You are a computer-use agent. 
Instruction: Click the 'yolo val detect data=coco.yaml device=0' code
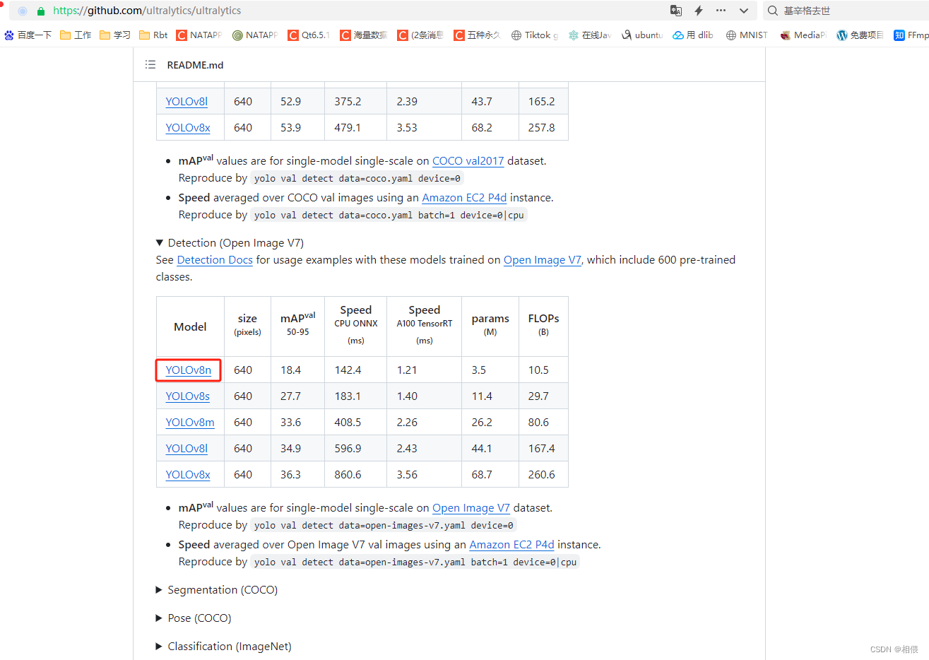point(357,178)
